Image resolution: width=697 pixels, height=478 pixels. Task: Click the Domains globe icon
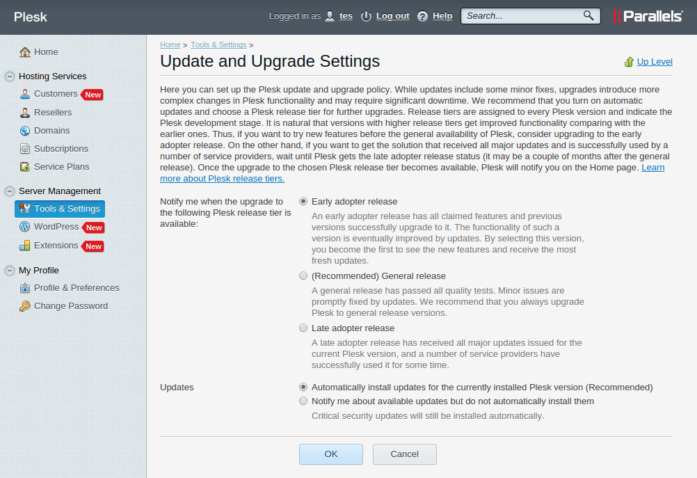(x=25, y=131)
